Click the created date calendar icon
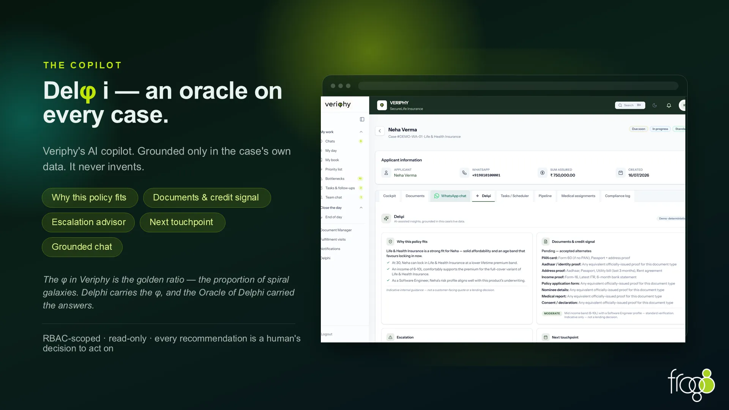729x410 pixels. pyautogui.click(x=620, y=173)
